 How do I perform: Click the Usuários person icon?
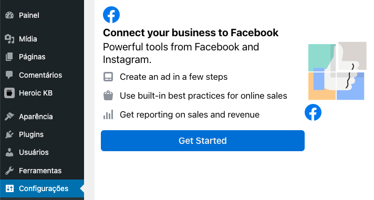coord(9,152)
